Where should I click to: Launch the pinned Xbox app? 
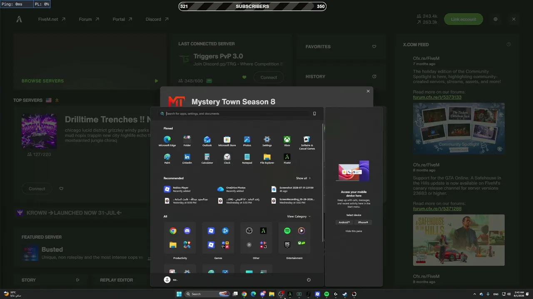point(287,141)
